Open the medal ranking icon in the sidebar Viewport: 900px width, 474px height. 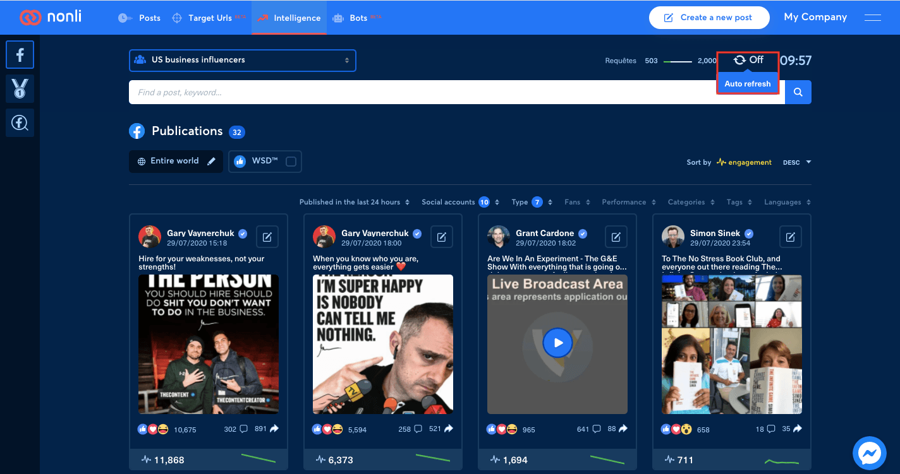click(x=20, y=88)
